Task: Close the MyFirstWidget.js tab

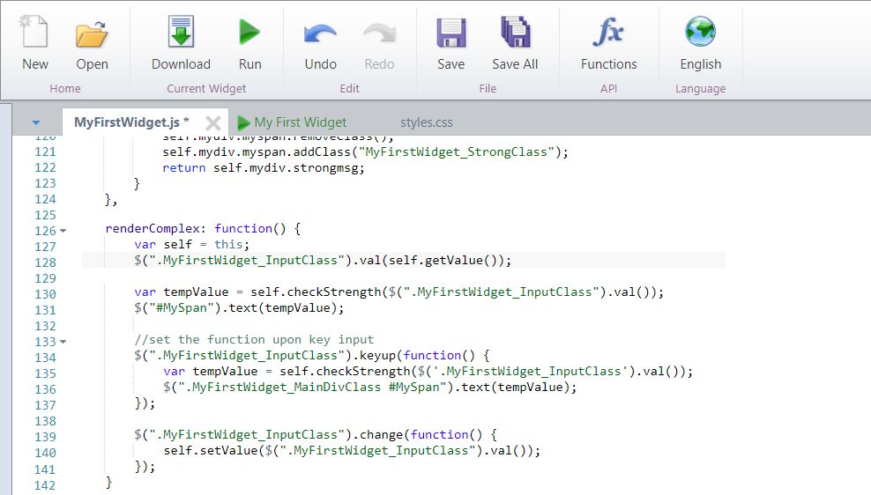Action: tap(212, 122)
